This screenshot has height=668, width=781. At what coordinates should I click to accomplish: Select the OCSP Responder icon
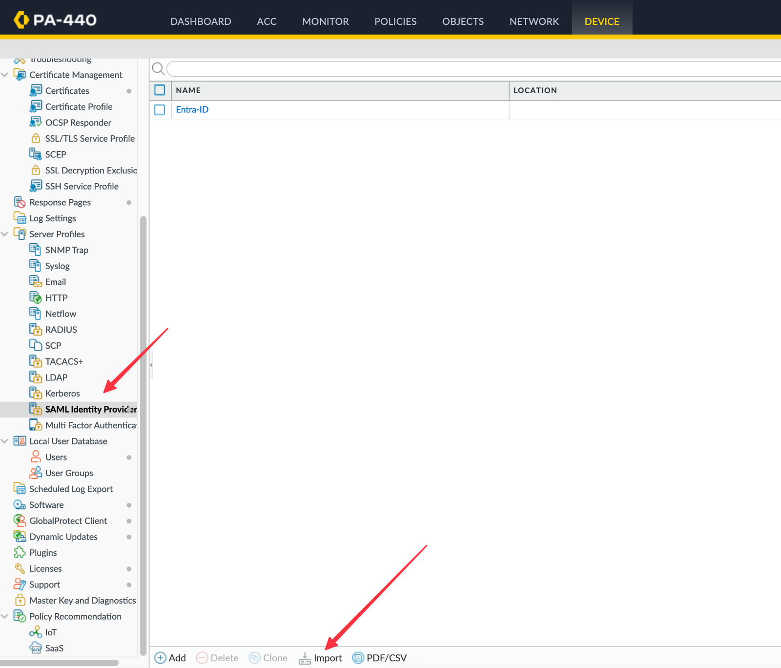[36, 122]
